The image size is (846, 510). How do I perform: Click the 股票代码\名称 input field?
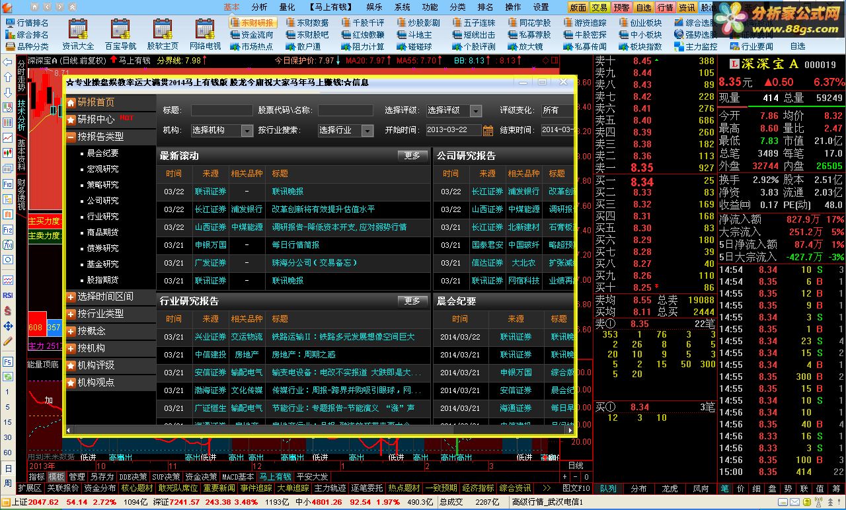pyautogui.click(x=345, y=110)
